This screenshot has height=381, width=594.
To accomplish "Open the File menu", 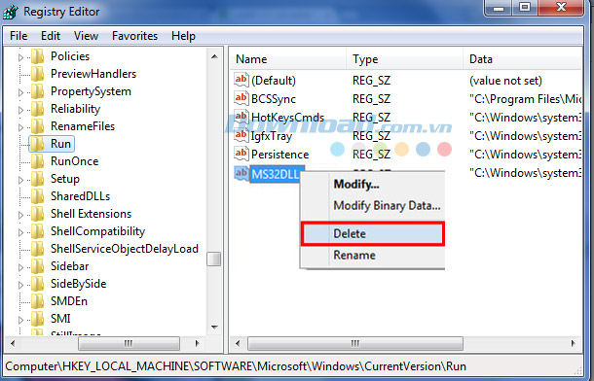I will coord(19,36).
